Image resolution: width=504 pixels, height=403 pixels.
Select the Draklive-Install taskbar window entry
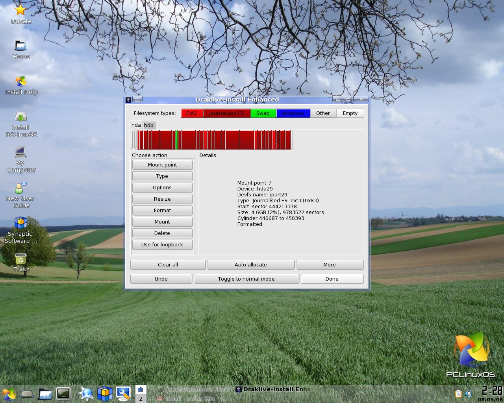tap(273, 389)
